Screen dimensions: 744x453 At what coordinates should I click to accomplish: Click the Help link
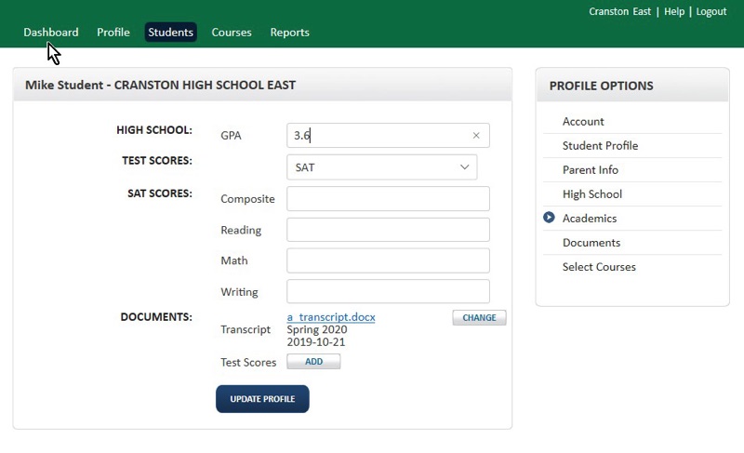(x=674, y=12)
